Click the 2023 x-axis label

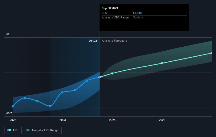pos(63,120)
